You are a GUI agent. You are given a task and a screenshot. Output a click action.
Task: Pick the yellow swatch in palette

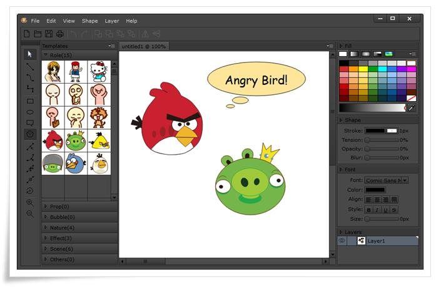coord(363,69)
